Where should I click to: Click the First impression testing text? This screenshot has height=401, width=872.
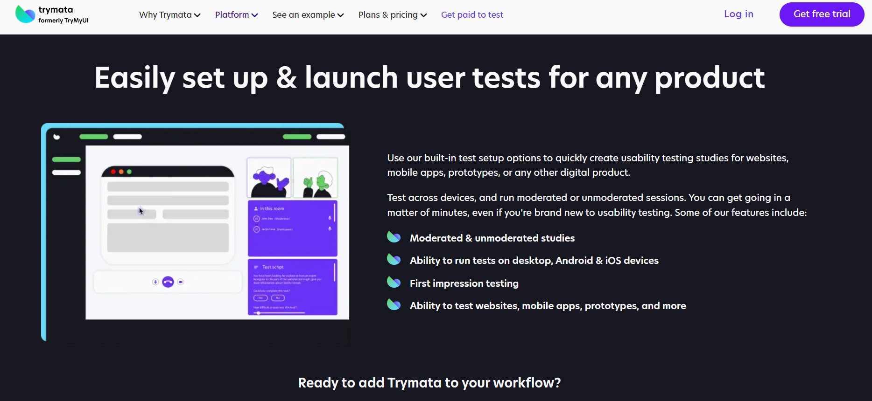click(464, 283)
